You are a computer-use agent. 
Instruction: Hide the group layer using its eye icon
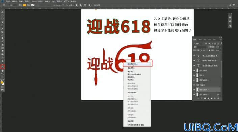(x=194, y=85)
